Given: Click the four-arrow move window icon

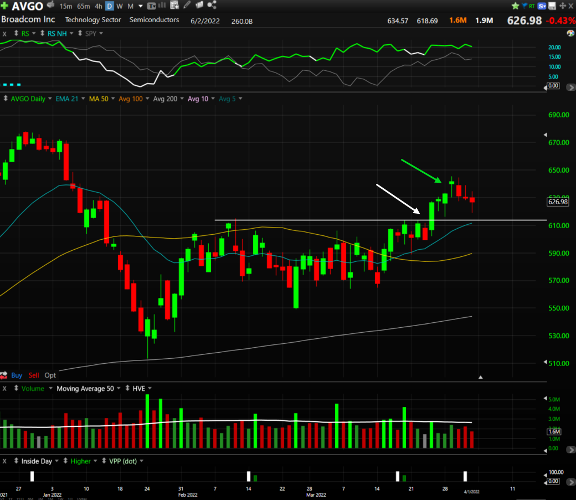Looking at the screenshot, I should [x=562, y=6].
